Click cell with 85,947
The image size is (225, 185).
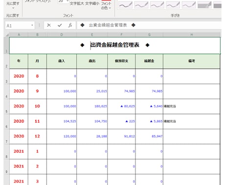[149, 136]
